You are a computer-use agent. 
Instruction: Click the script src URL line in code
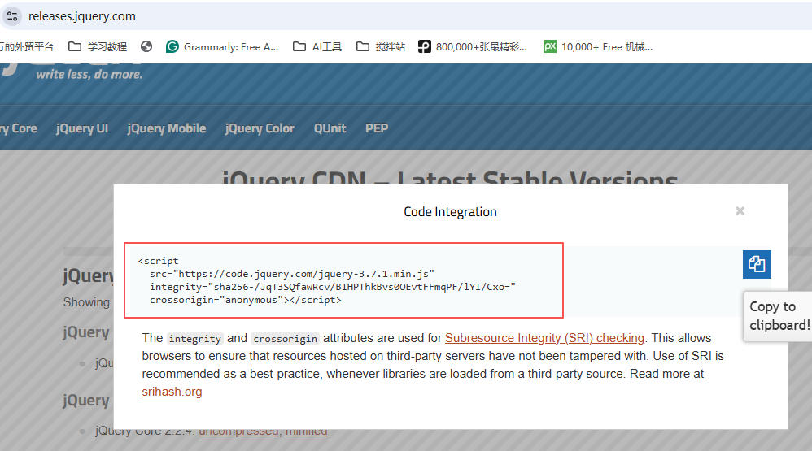coord(291,274)
